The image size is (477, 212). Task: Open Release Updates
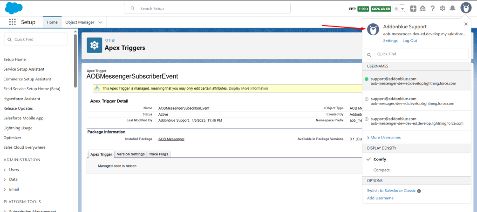18,108
